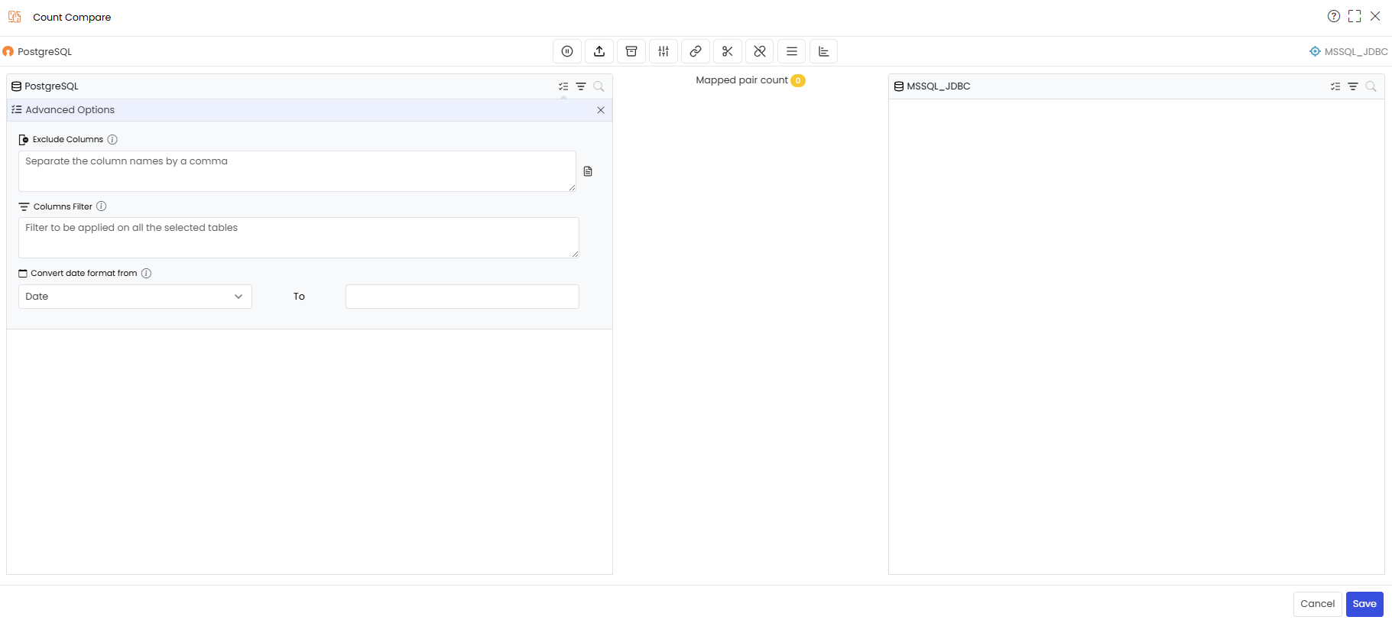Screen dimensions: 1392x620
Task: Click the search icon in PostgreSQL panel
Action: pyautogui.click(x=599, y=86)
